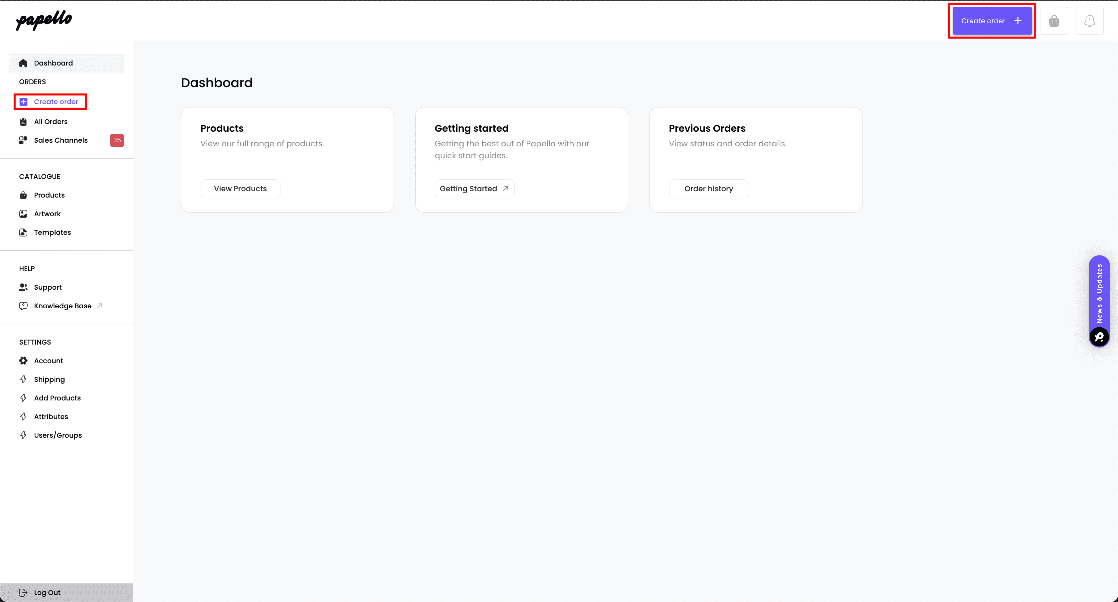Open Attributes settings

(51, 417)
